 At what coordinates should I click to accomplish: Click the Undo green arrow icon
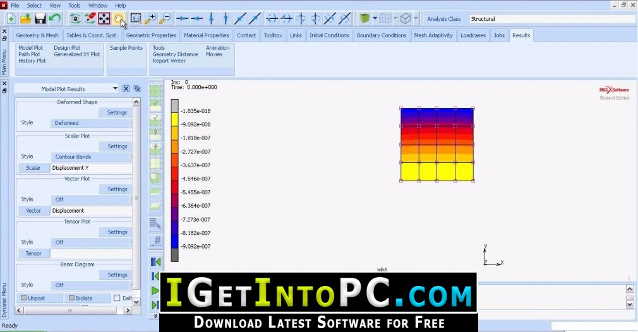(x=54, y=19)
